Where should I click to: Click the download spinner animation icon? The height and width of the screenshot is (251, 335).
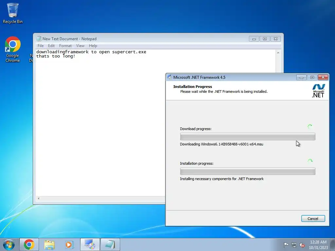pyautogui.click(x=309, y=126)
